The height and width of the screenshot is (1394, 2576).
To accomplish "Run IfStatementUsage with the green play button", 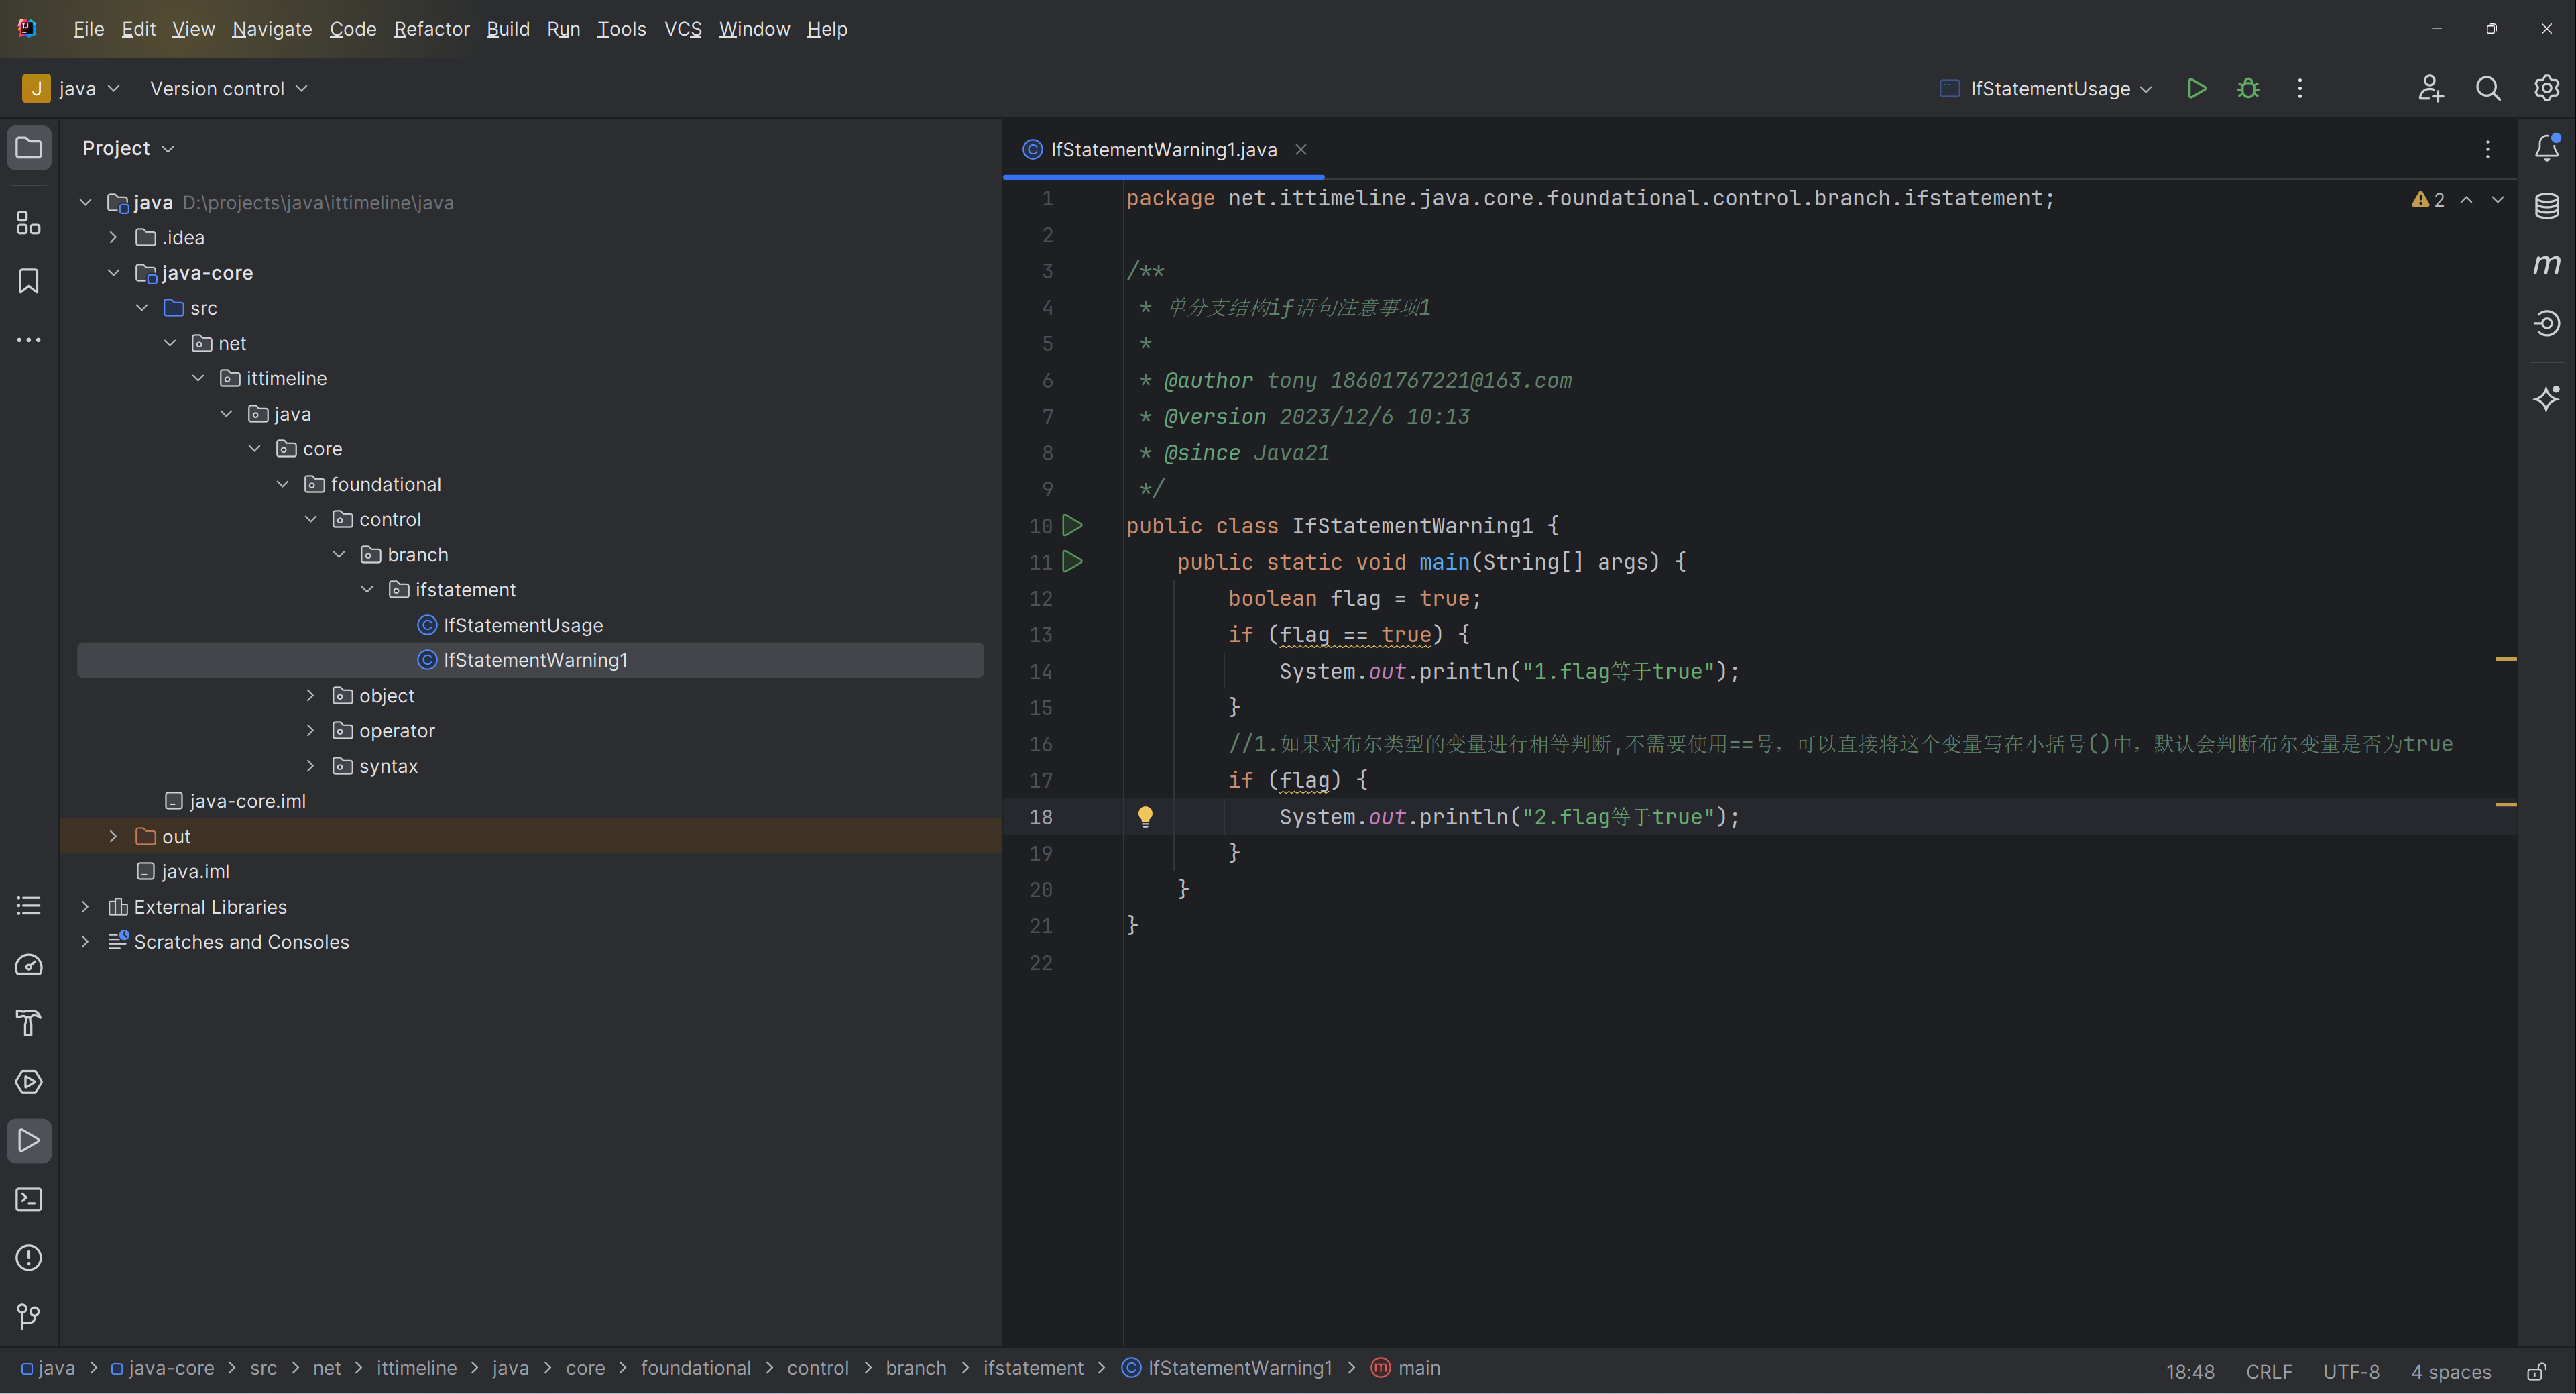I will click(2196, 88).
